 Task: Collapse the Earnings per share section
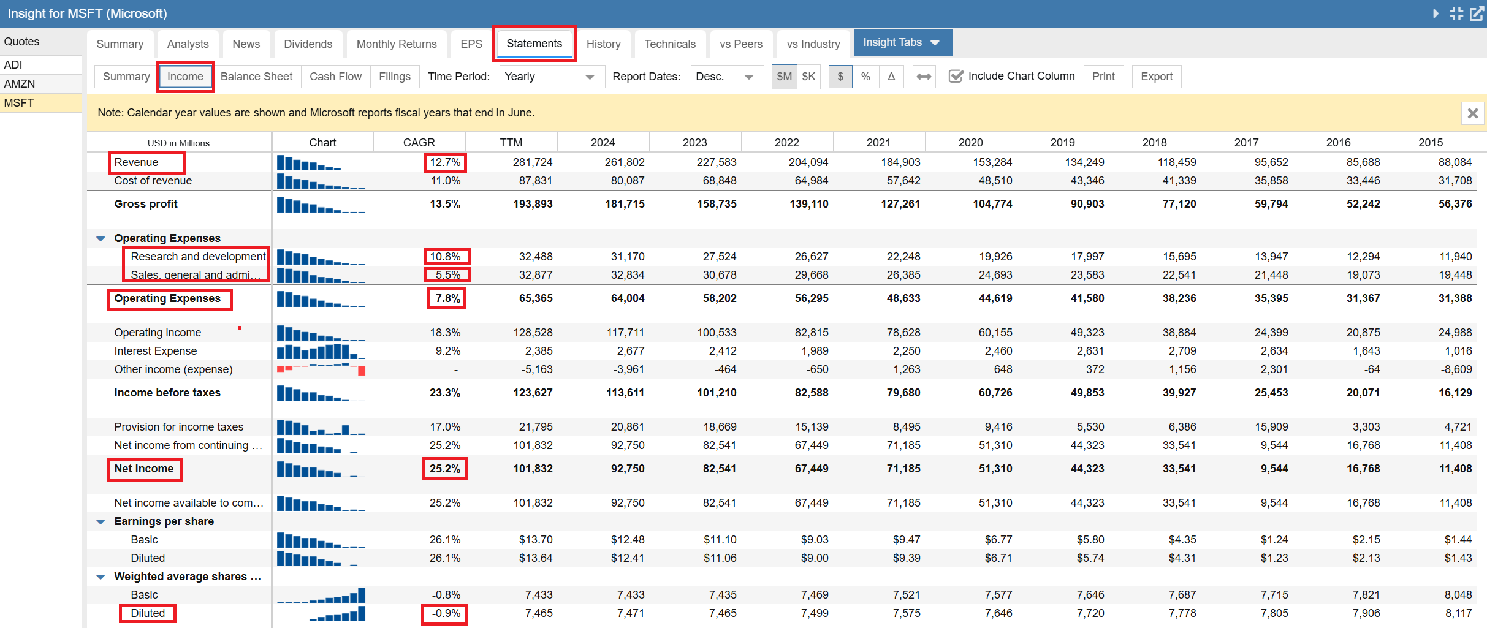[101, 522]
